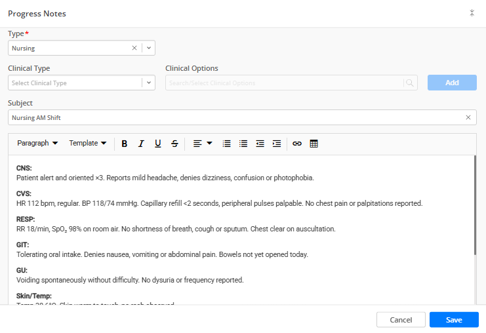Image resolution: width=486 pixels, height=333 pixels.
Task: Open the Paragraph style dropdown
Action: coord(37,144)
